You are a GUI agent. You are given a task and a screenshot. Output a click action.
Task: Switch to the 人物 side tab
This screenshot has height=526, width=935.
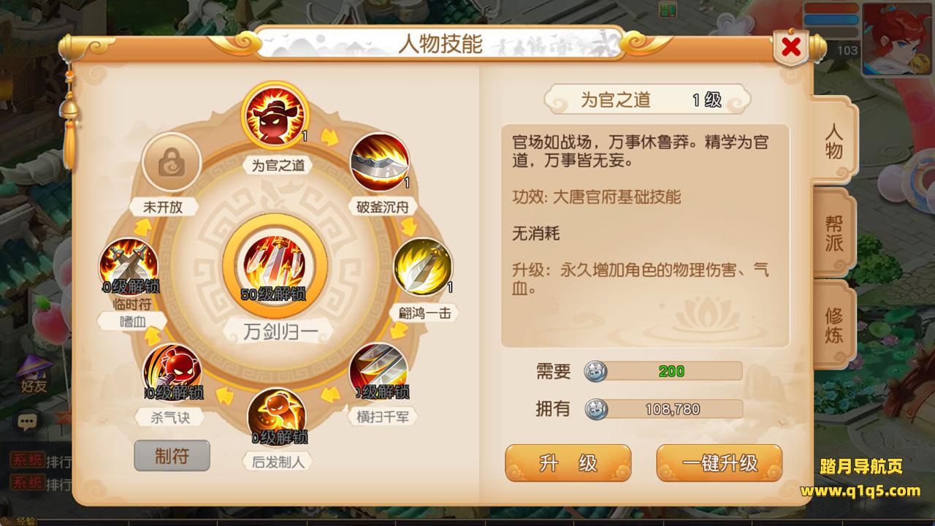click(834, 142)
